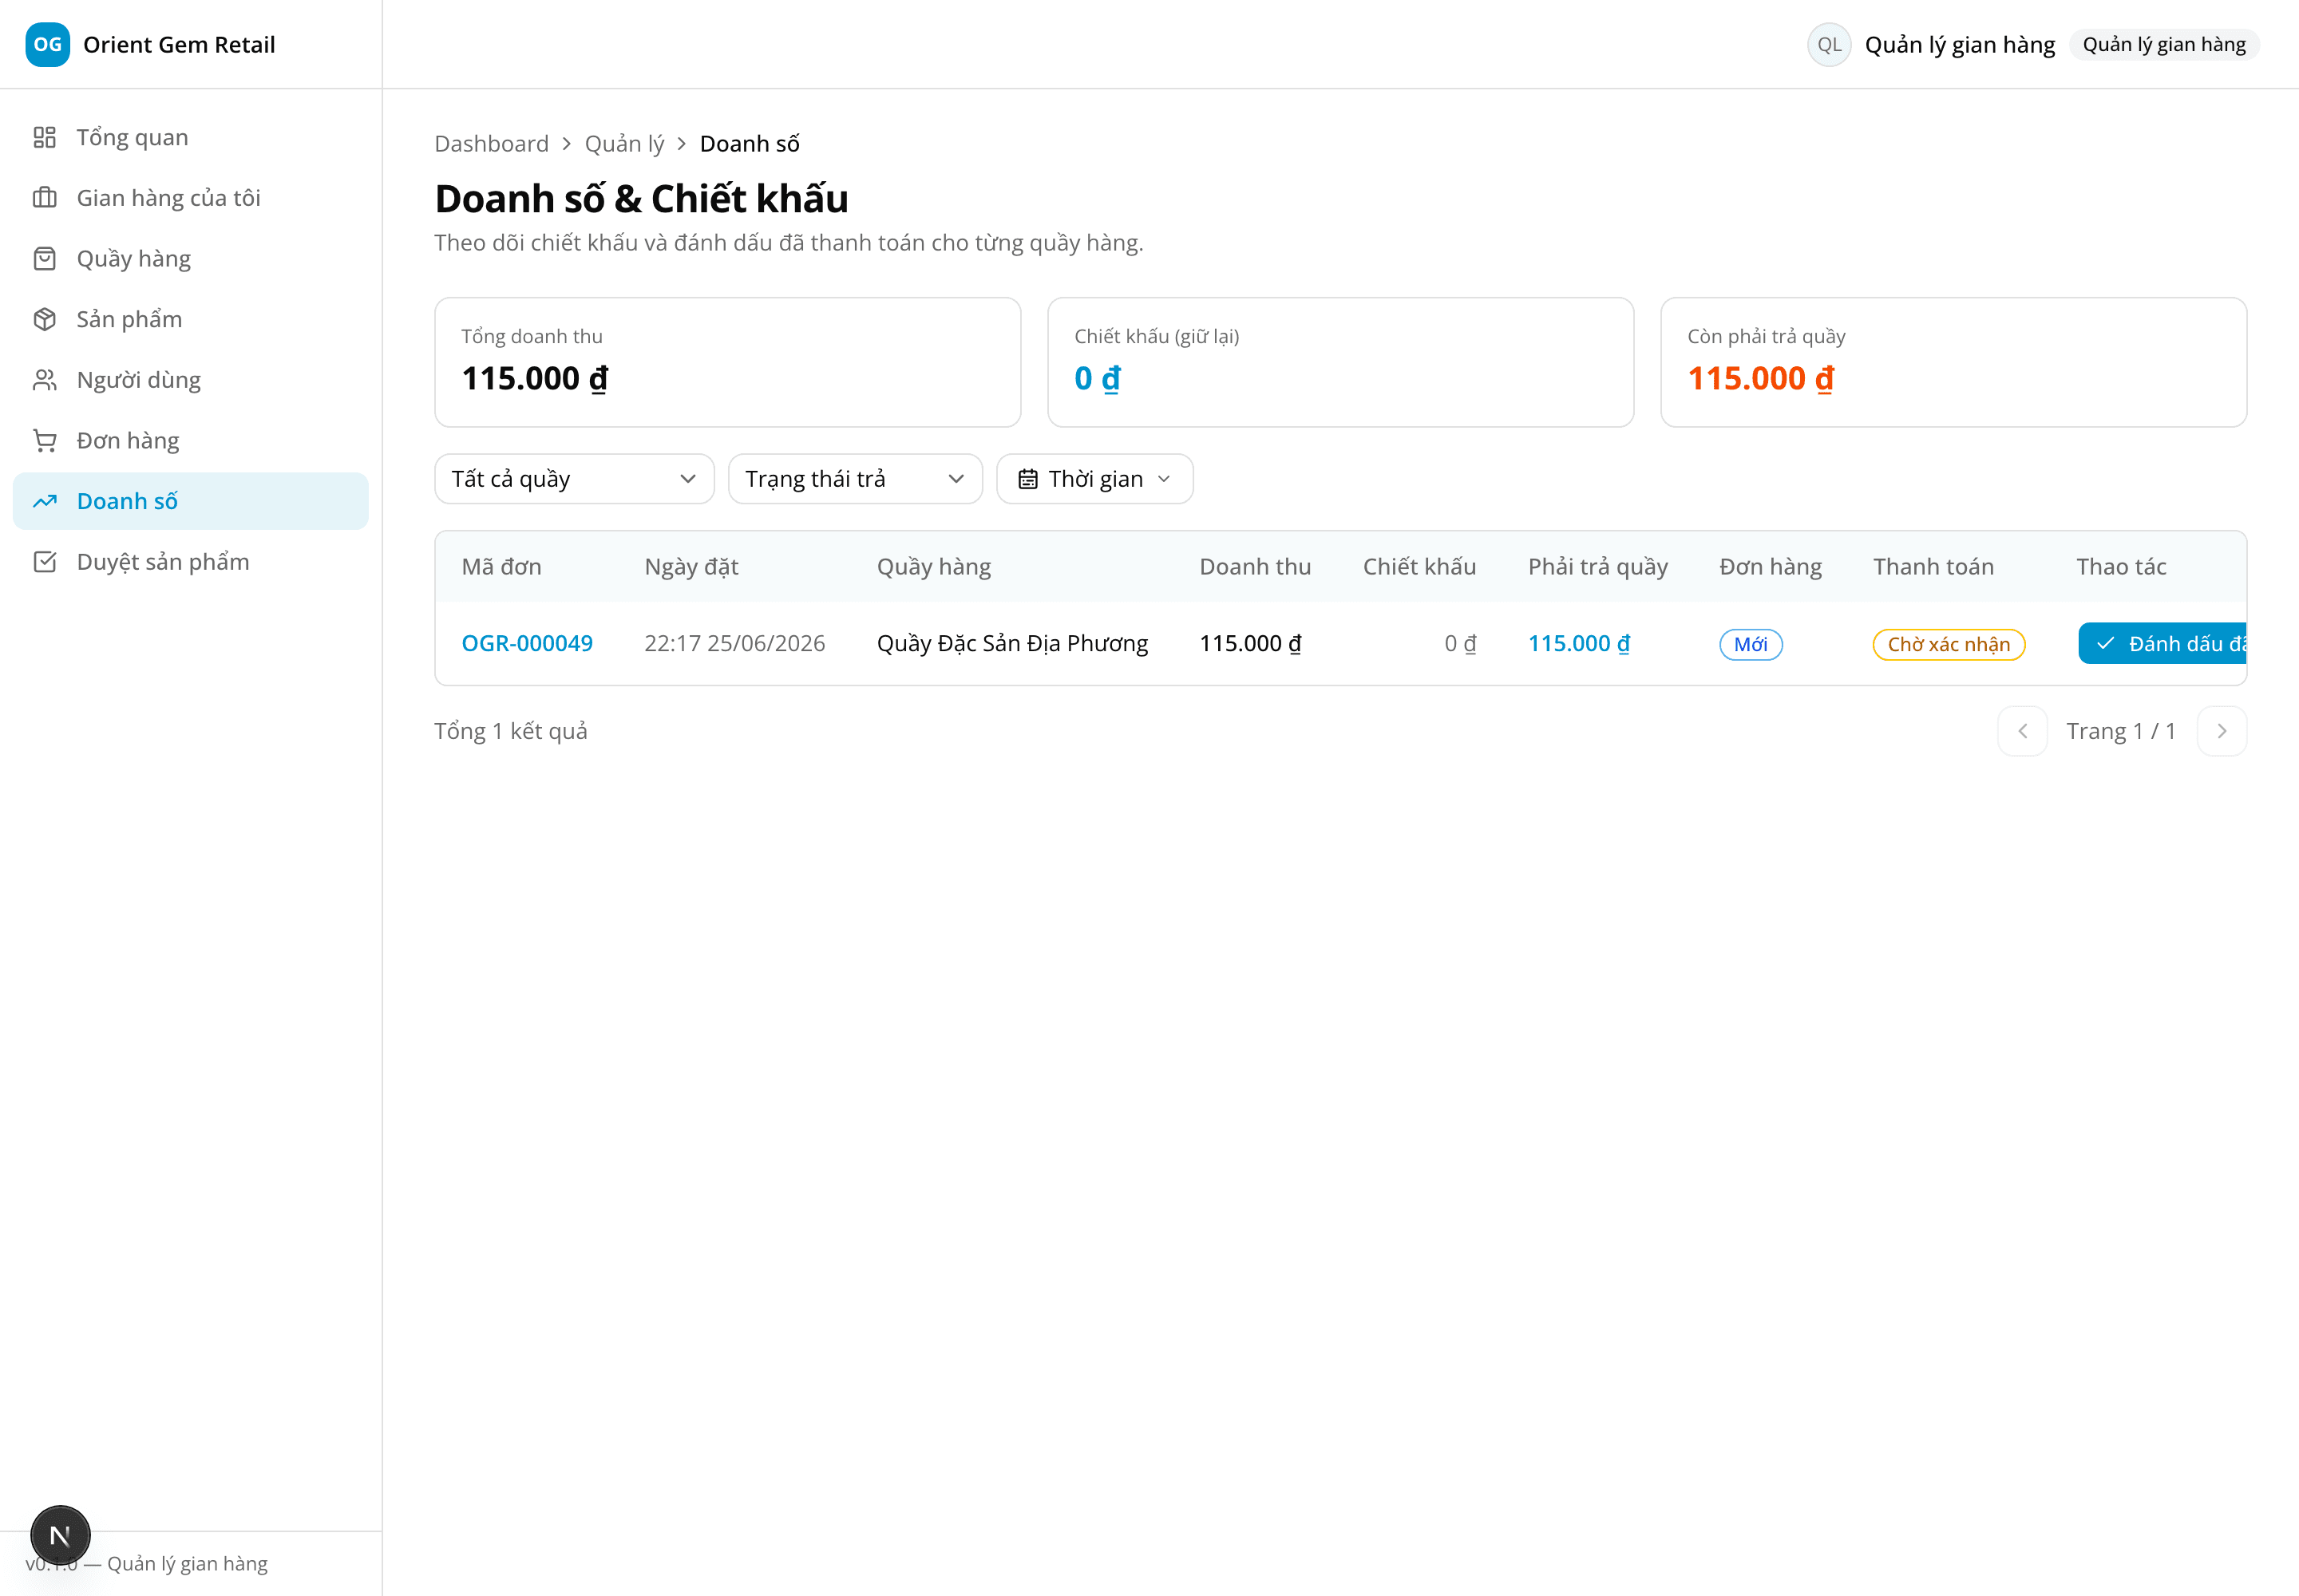Image resolution: width=2299 pixels, height=1596 pixels.
Task: Click page title Doanh số & Chiết khấu
Action: [x=641, y=199]
